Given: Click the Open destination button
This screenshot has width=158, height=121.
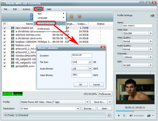Looking at the screenshot, I should (104, 109).
